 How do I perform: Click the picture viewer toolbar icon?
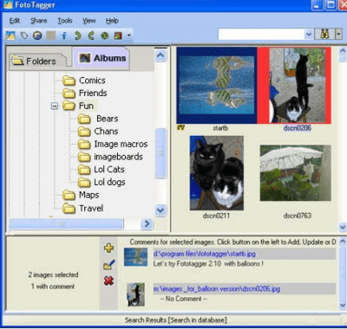click(x=10, y=35)
